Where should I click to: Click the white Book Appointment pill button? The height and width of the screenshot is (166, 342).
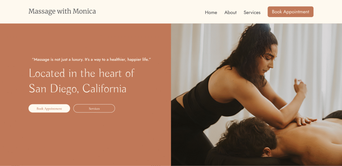(49, 109)
